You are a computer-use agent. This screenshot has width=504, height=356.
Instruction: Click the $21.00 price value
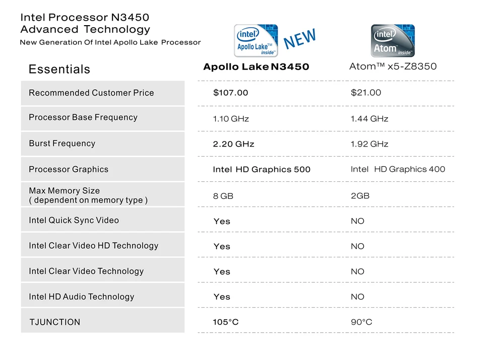pyautogui.click(x=366, y=93)
